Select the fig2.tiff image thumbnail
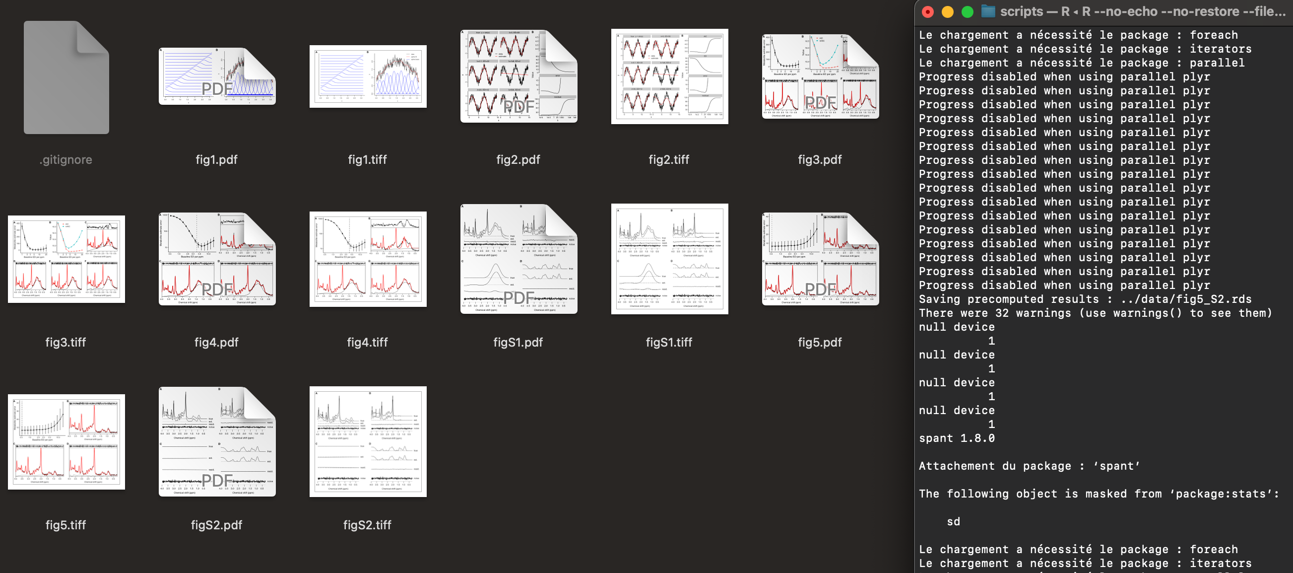This screenshot has height=573, width=1293. point(669,76)
